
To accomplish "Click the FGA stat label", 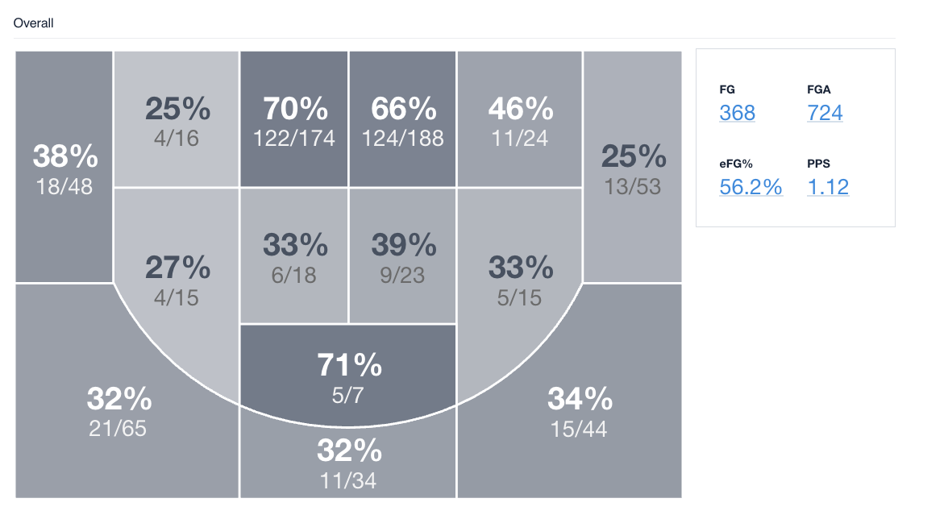I will [817, 89].
